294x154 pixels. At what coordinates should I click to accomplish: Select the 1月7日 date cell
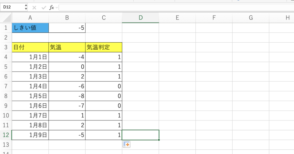pyautogui.click(x=30, y=115)
